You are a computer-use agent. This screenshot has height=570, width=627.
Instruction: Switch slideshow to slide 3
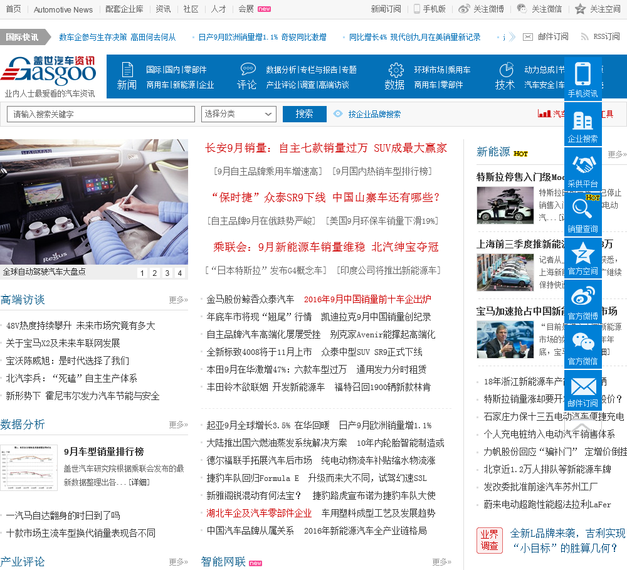tap(167, 273)
